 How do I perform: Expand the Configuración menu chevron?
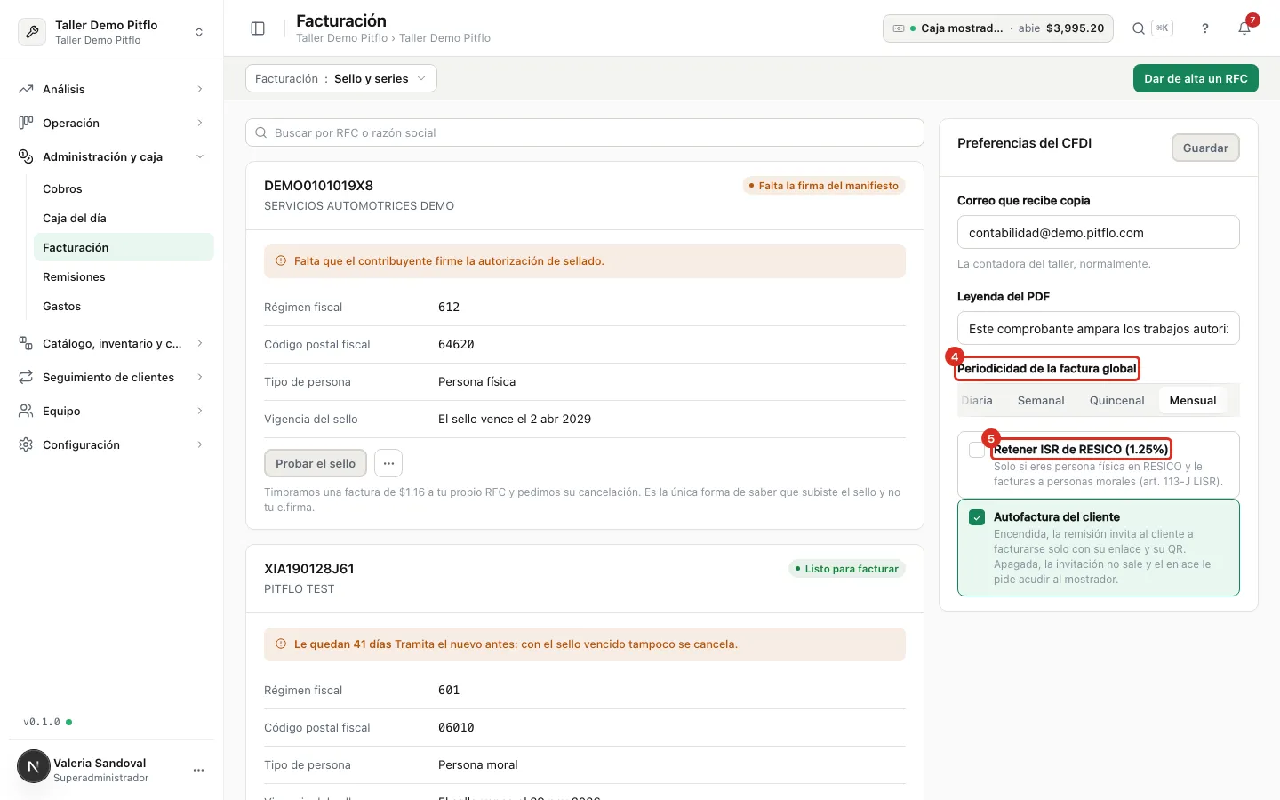click(200, 444)
